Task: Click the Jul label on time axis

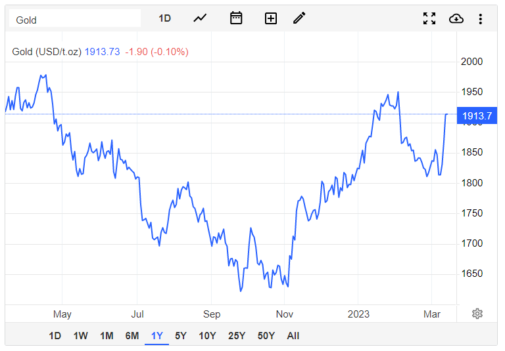Action: point(137,314)
